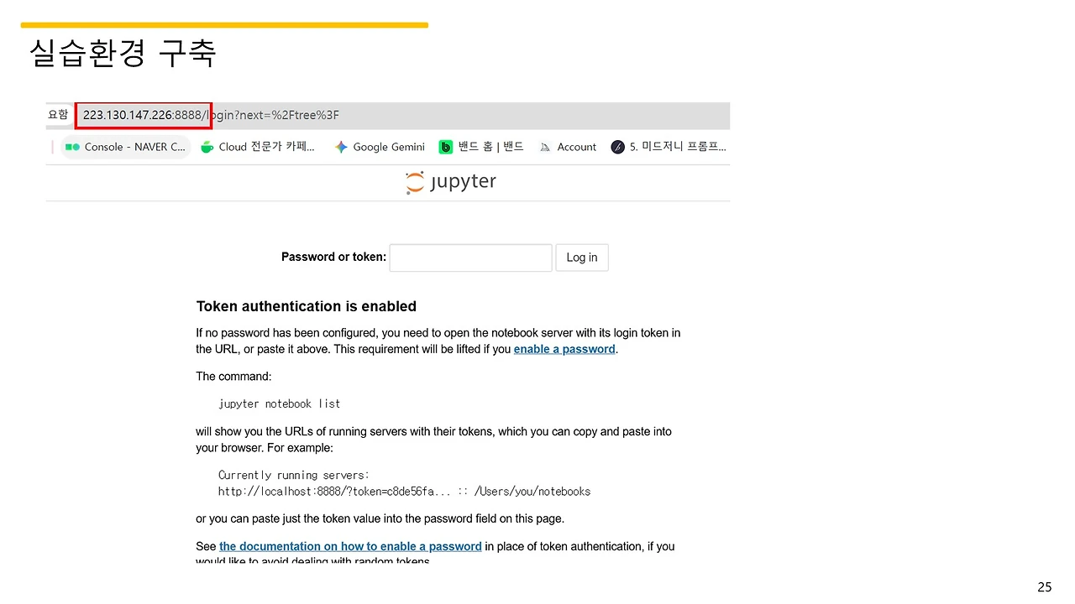Open the Account bookmark
The height and width of the screenshot is (604, 1075).
[x=576, y=147]
